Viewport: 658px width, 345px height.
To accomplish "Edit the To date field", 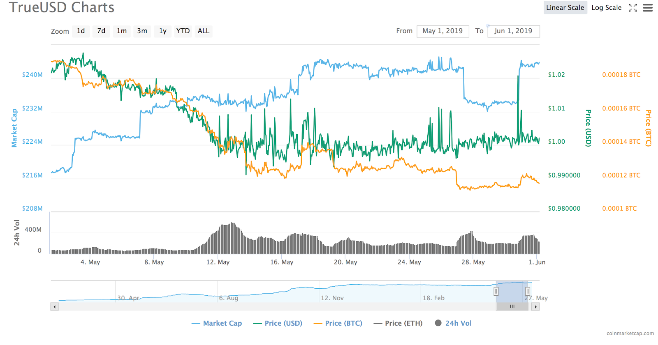I will tap(514, 31).
